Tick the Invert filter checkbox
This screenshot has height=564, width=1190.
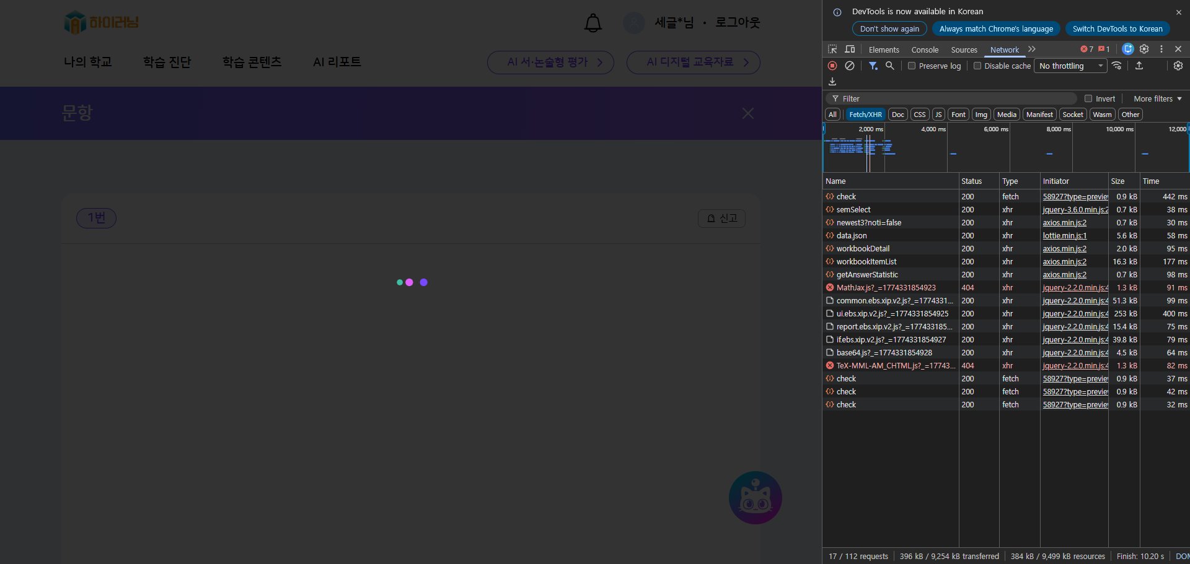click(1088, 98)
